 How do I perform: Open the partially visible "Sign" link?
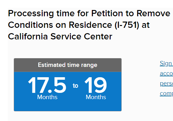point(166,63)
